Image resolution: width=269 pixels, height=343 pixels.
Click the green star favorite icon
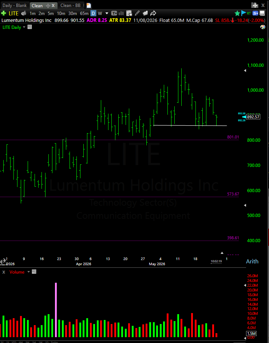[237, 14]
